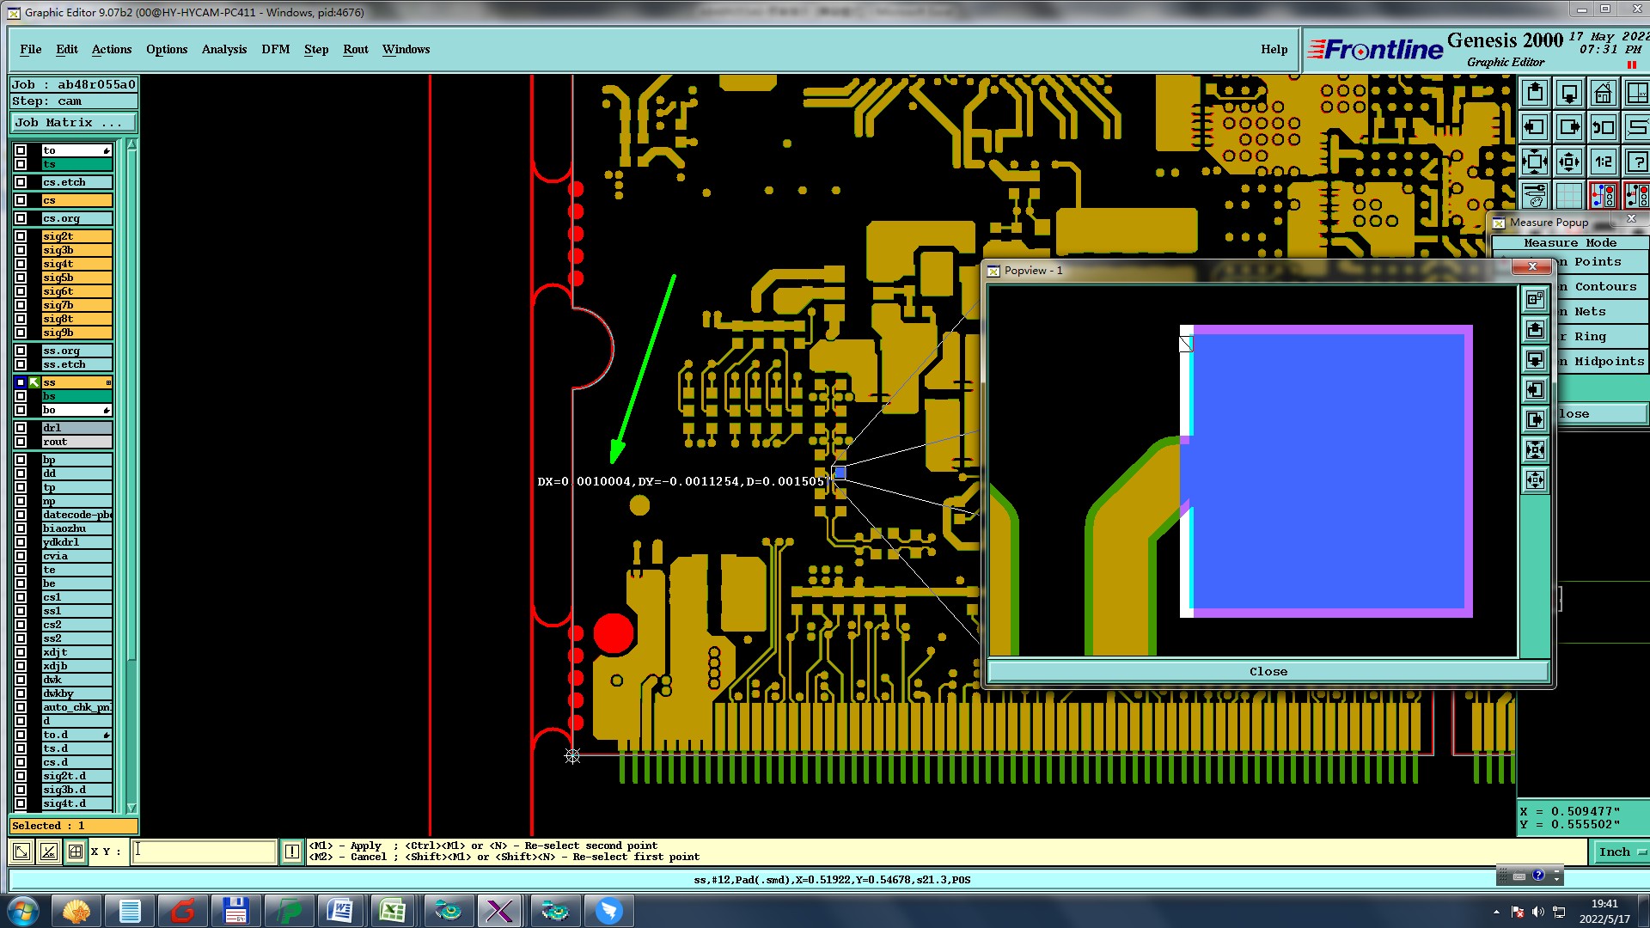1650x928 pixels.
Task: Open the Job Matrix button
Action: click(x=72, y=123)
